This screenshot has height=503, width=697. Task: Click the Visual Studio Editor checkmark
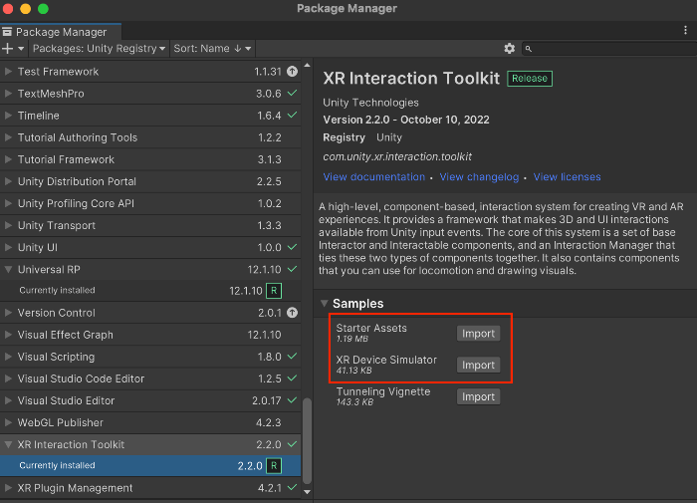(292, 399)
